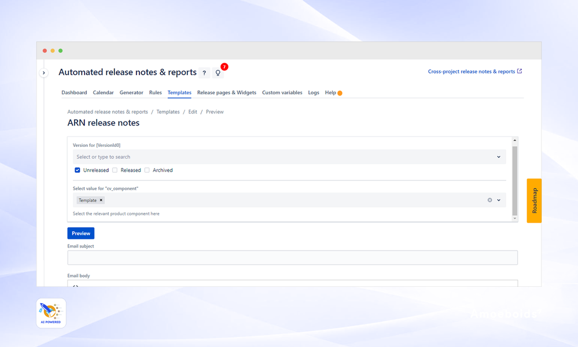Expand the collapsed left sidebar arrow
Viewport: 578px width, 347px height.
[43, 72]
